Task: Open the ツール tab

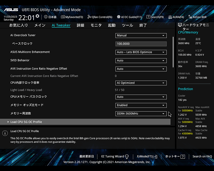Action: [x=127, y=25]
